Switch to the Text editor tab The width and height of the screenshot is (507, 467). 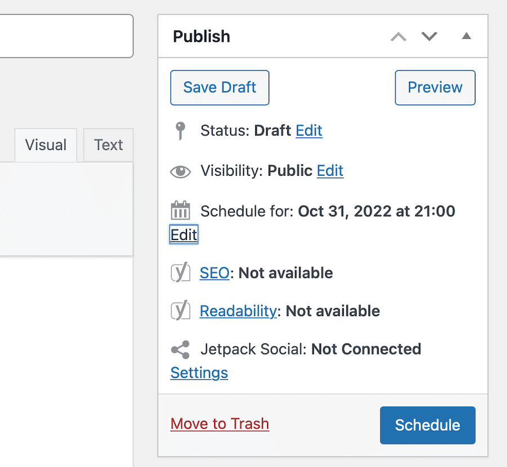108,145
